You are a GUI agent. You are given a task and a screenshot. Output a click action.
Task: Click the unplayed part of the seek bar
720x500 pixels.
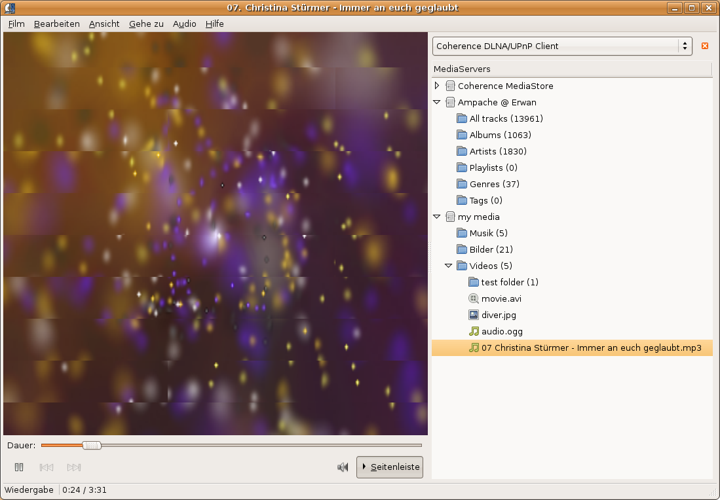tap(261, 445)
